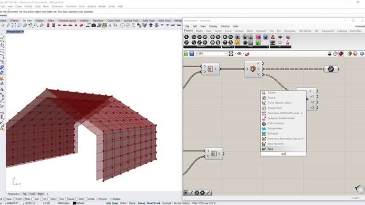The width and height of the screenshot is (365, 205).
Task: Click the camera icon in Rhino Set View toolbar
Action: pyautogui.click(x=94, y=25)
